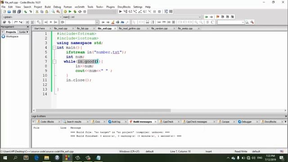288x162 pixels.
Task: Click the Find magnifier icon
Action: tap(53, 12)
